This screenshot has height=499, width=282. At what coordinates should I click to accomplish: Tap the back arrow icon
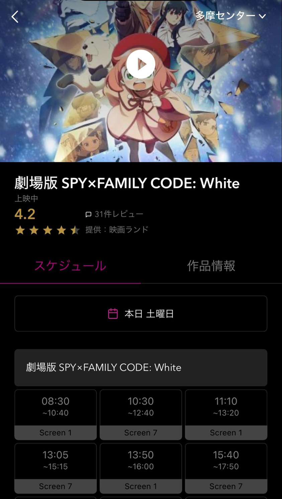coord(15,16)
